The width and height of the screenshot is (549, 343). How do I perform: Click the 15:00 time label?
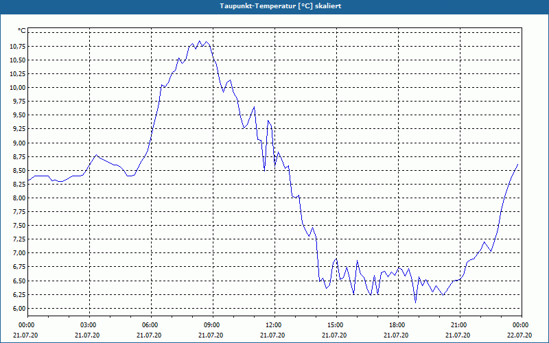coord(336,325)
